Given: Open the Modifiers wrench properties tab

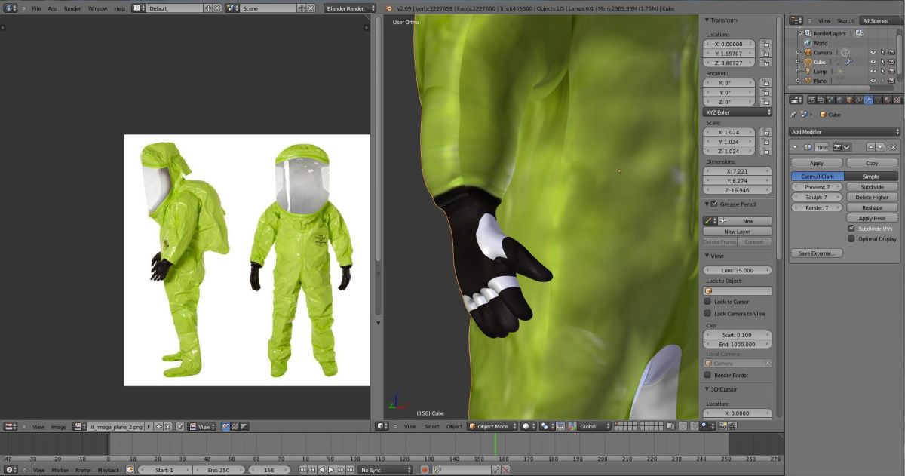Looking at the screenshot, I should [x=868, y=100].
